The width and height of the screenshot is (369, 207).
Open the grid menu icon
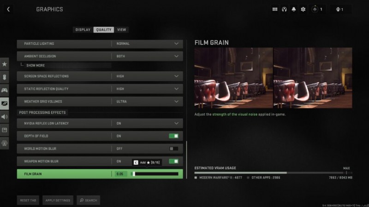(275, 9)
